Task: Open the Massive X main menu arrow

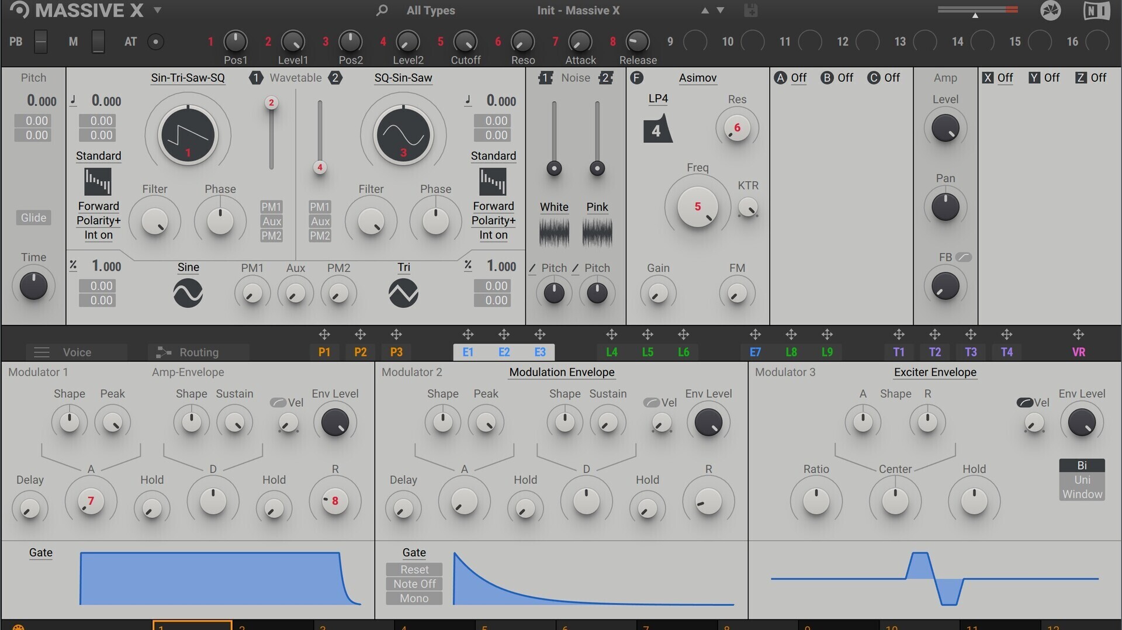Action: 157,10
